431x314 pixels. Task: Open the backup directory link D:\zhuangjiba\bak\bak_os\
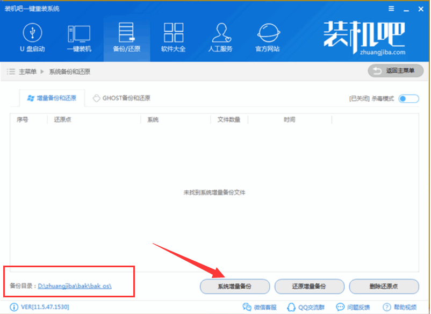(74, 287)
